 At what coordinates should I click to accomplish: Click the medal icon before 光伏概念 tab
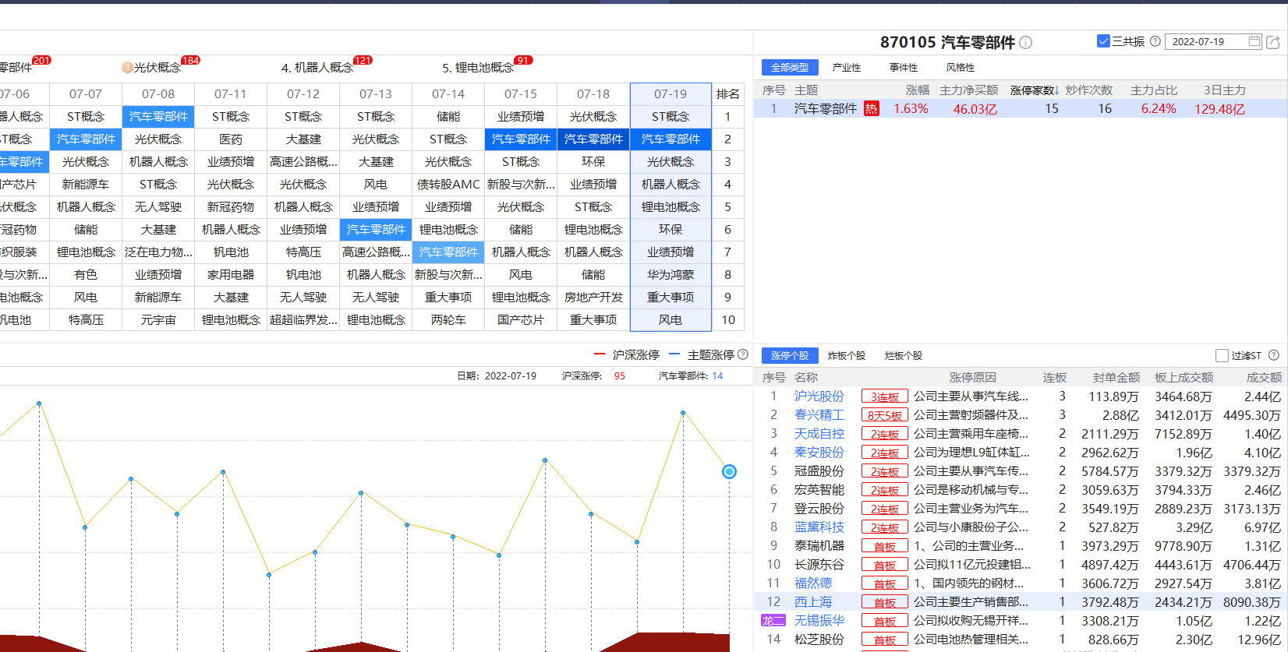(127, 68)
